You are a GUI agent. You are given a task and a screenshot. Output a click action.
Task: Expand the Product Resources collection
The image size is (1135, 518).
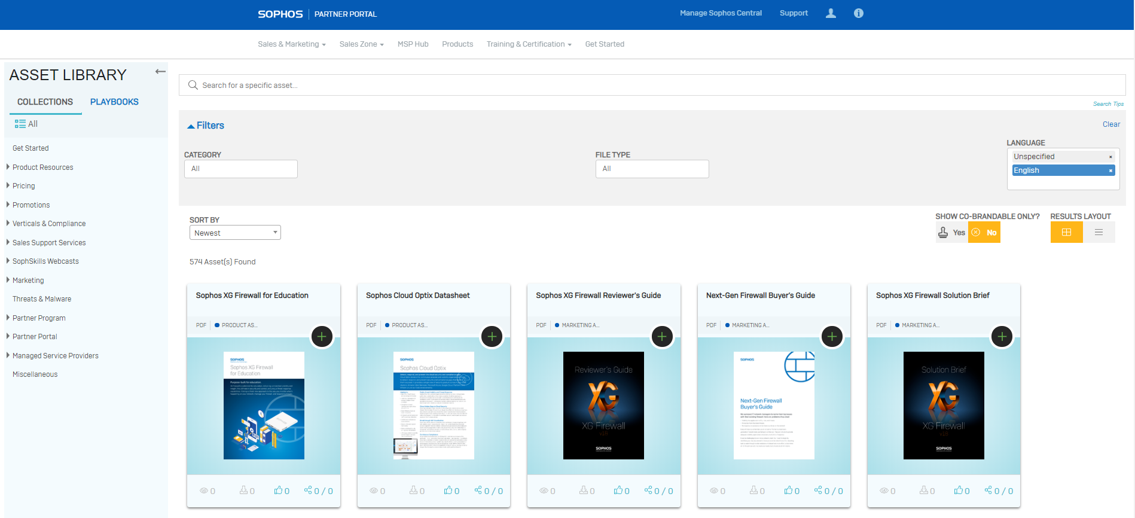42,167
